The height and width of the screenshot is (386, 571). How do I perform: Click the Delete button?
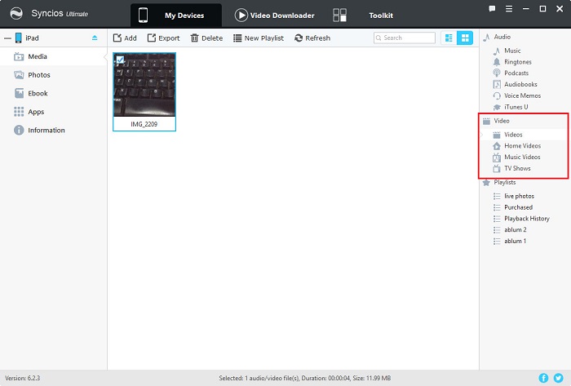click(x=206, y=38)
